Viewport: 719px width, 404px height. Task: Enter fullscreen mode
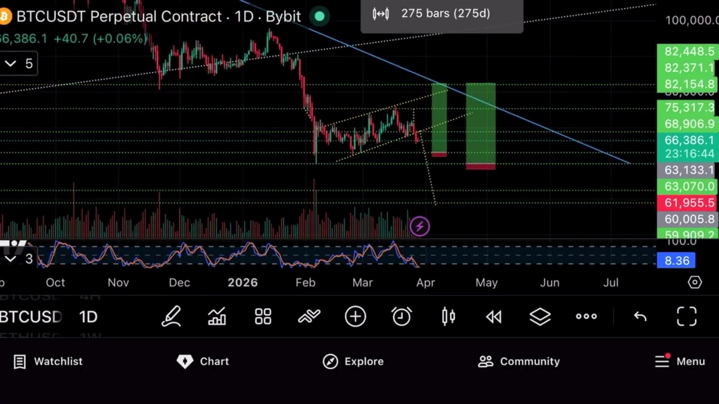click(687, 316)
